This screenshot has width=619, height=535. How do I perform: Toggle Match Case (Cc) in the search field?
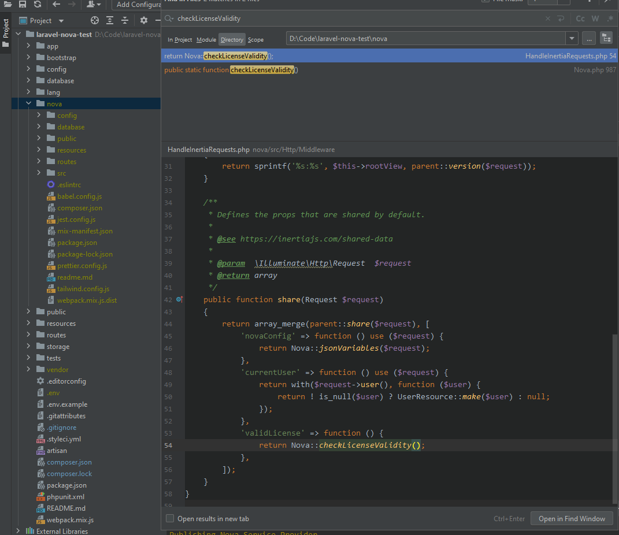pyautogui.click(x=580, y=18)
